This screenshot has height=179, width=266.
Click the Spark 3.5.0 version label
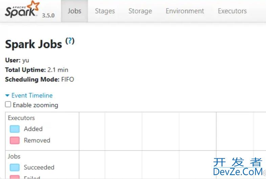pyautogui.click(x=48, y=16)
